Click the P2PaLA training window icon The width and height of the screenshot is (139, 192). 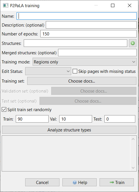(5, 5)
